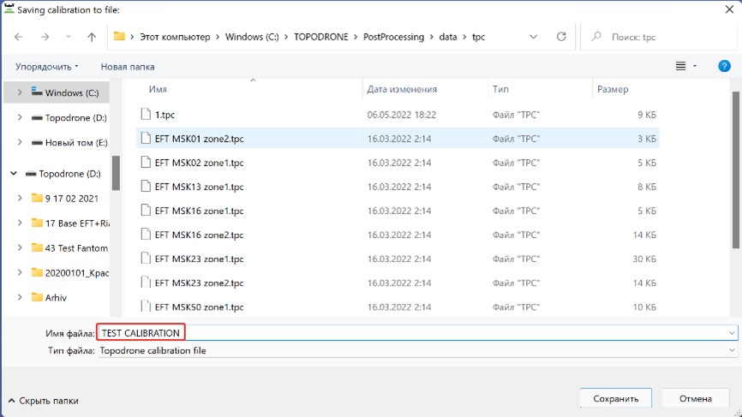Close the Saving calibration dialog

click(729, 9)
